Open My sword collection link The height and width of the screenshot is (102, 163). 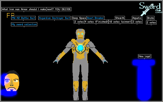tap(24, 24)
